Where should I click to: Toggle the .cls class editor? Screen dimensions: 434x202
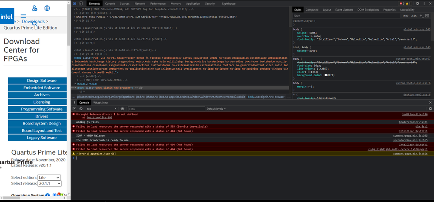(414, 16)
